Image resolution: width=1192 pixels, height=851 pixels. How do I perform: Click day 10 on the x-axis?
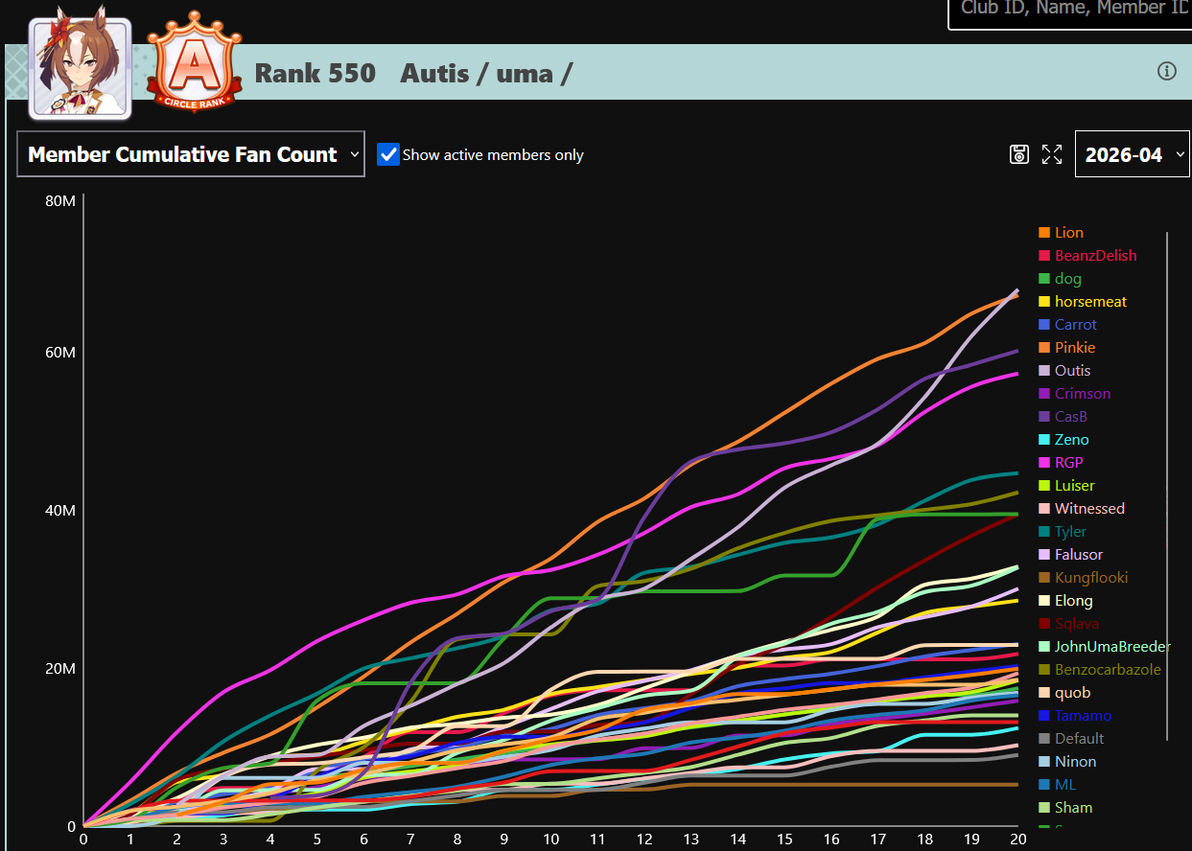coord(550,839)
